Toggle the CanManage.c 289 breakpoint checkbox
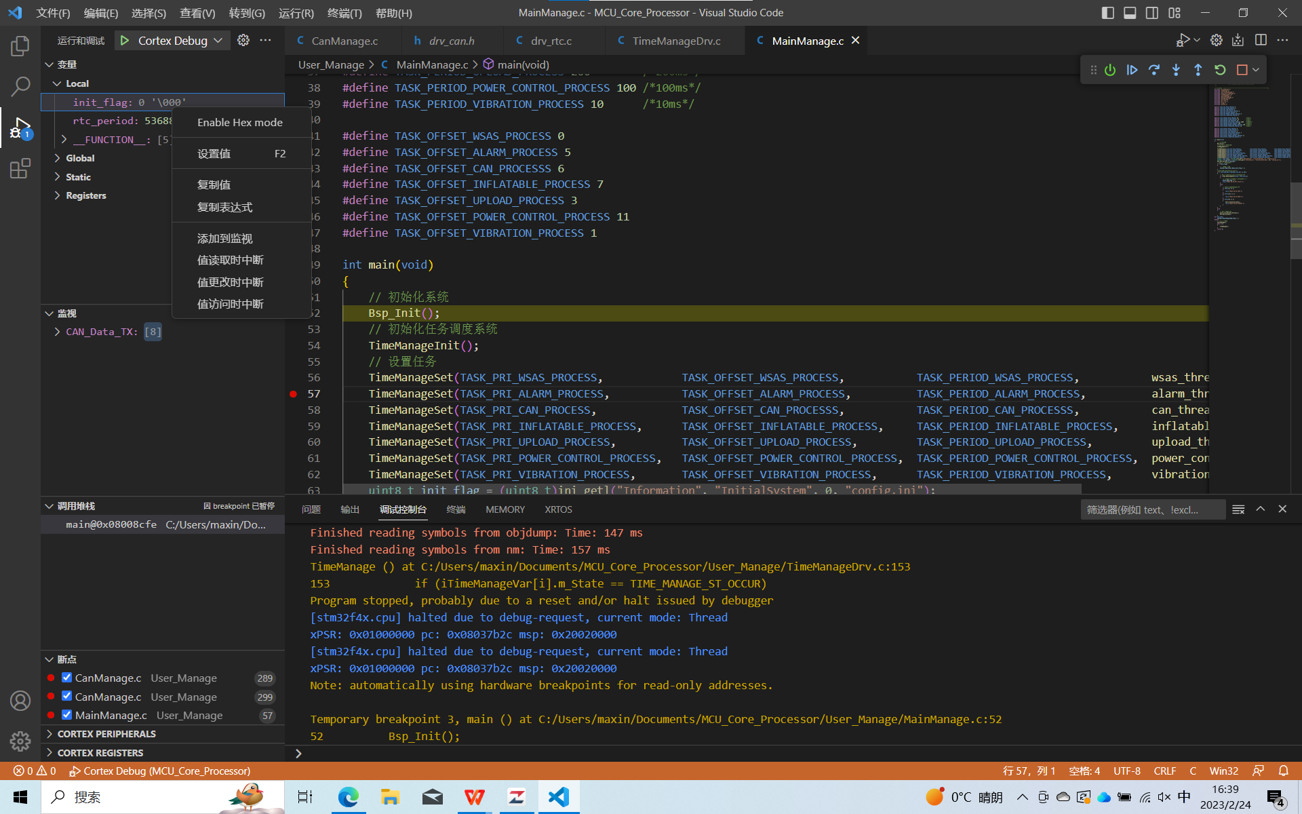Image resolution: width=1302 pixels, height=814 pixels. click(66, 677)
